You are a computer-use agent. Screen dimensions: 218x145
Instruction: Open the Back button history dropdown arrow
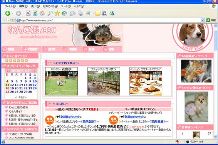pyautogui.click(x=13, y=13)
